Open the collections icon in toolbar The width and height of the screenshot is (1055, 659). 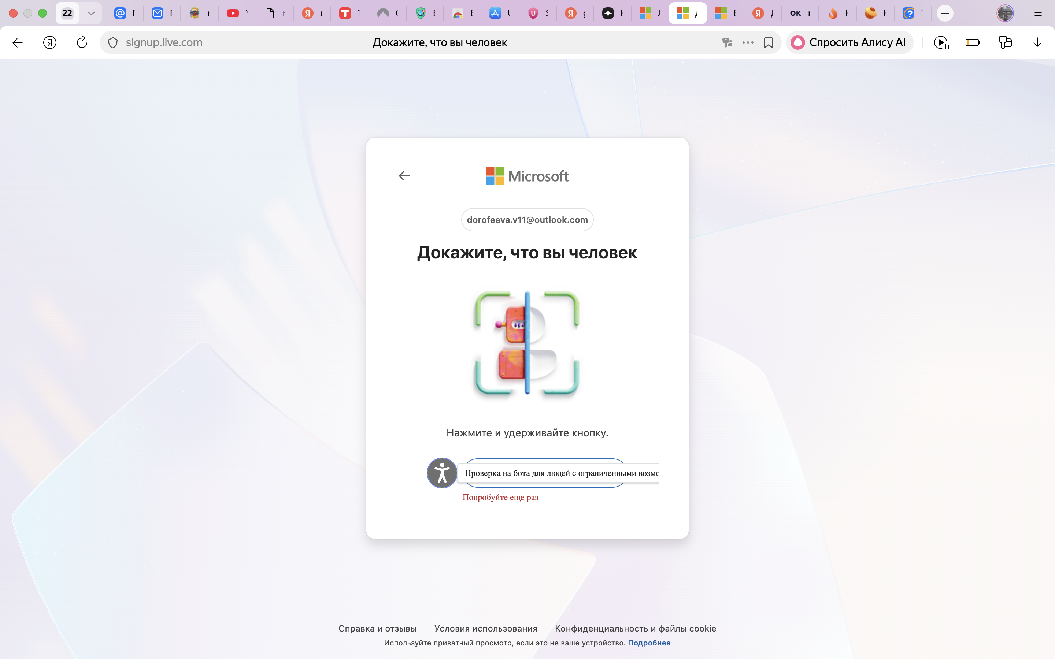(x=1005, y=42)
